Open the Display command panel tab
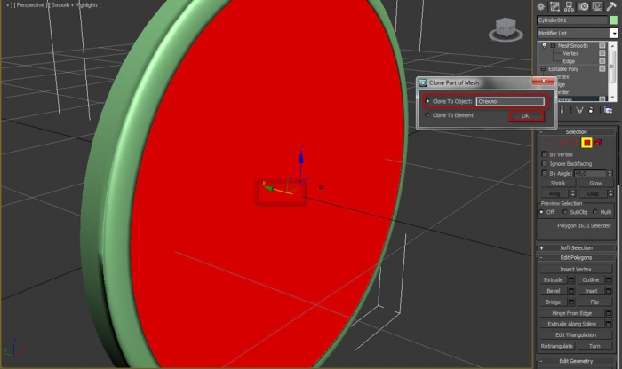The image size is (622, 369). coord(597,6)
